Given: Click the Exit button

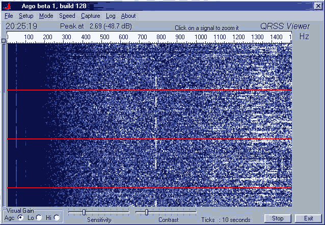Looking at the screenshot, I should coord(308,218).
